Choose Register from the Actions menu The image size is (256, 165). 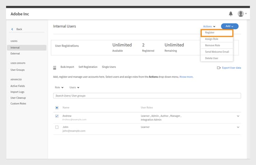point(217,33)
